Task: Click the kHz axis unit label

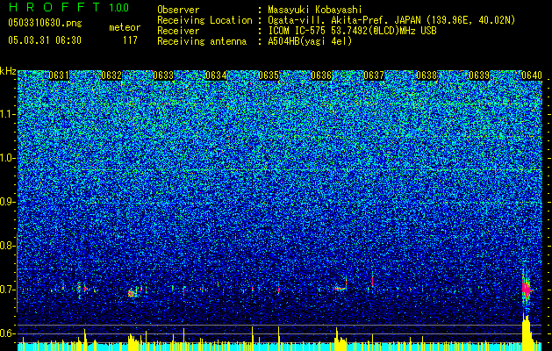Action: point(8,71)
